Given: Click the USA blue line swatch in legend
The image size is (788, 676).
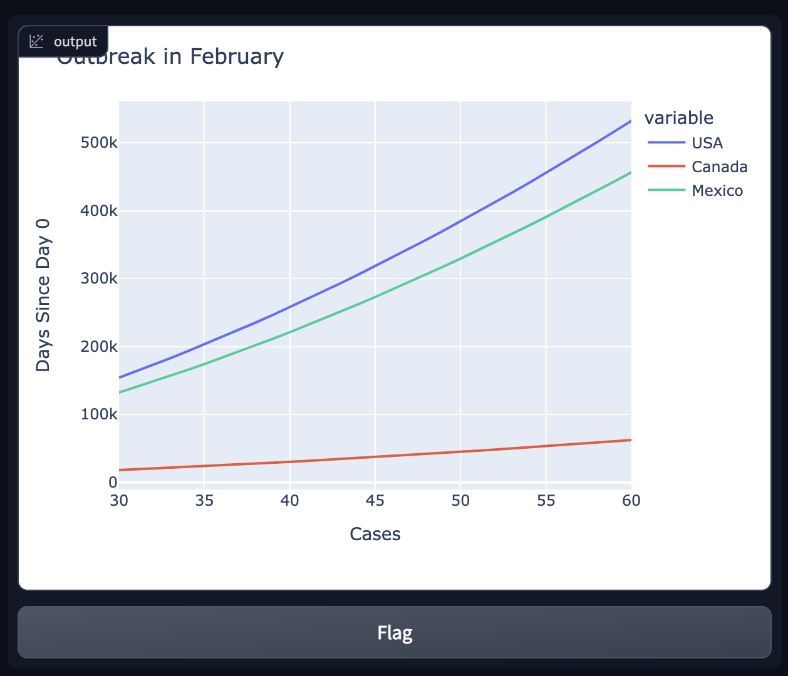Looking at the screenshot, I should tap(666, 143).
